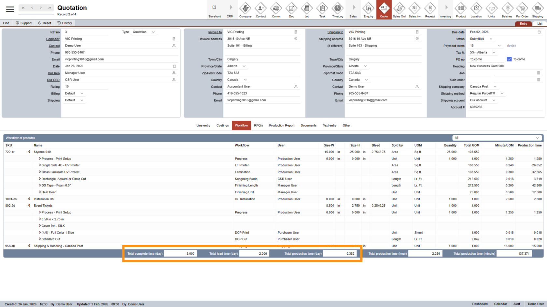Click the Reset button
The height and width of the screenshot is (307, 547).
44,23
